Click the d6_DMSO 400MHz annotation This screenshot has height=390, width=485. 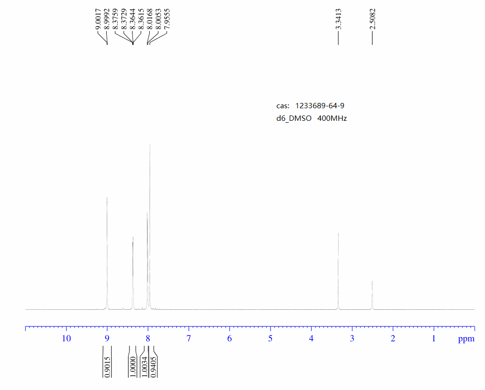click(312, 118)
